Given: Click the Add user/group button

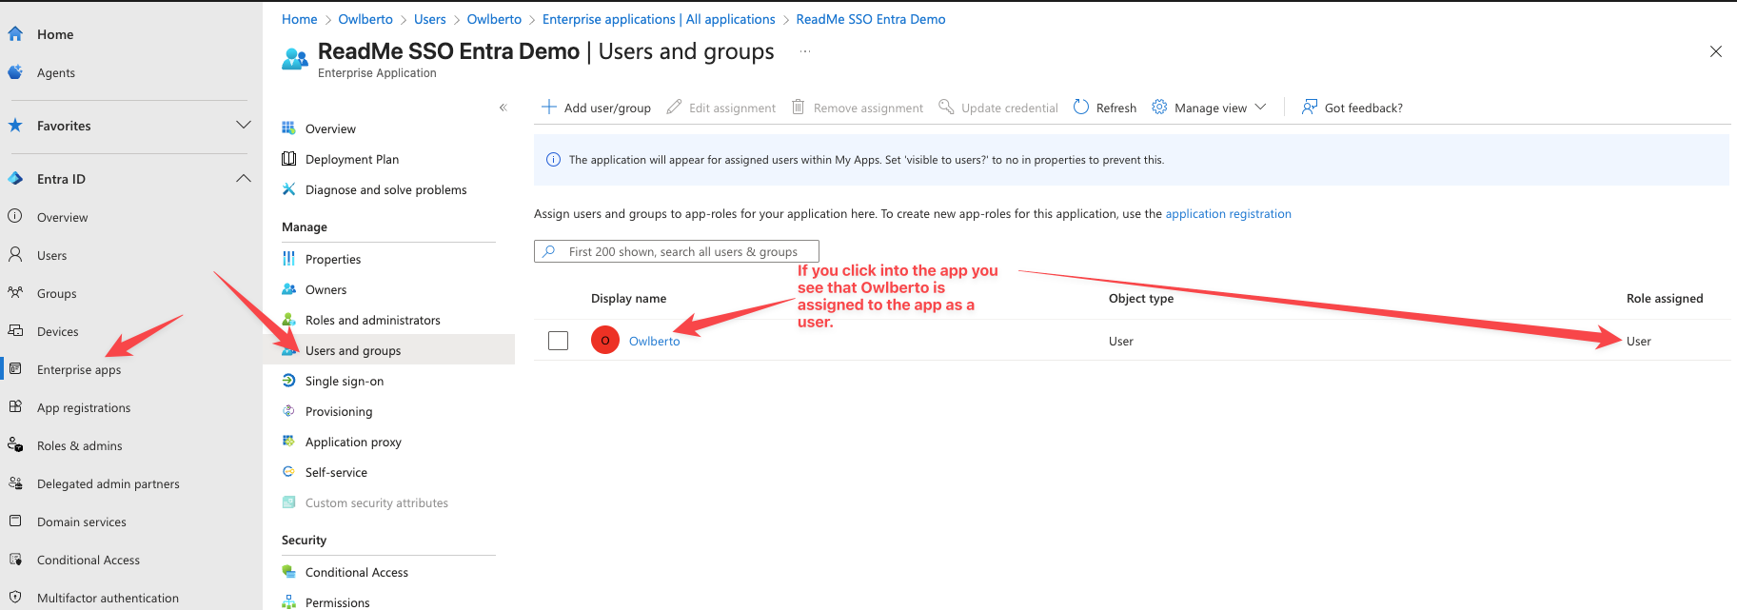Looking at the screenshot, I should 597,108.
